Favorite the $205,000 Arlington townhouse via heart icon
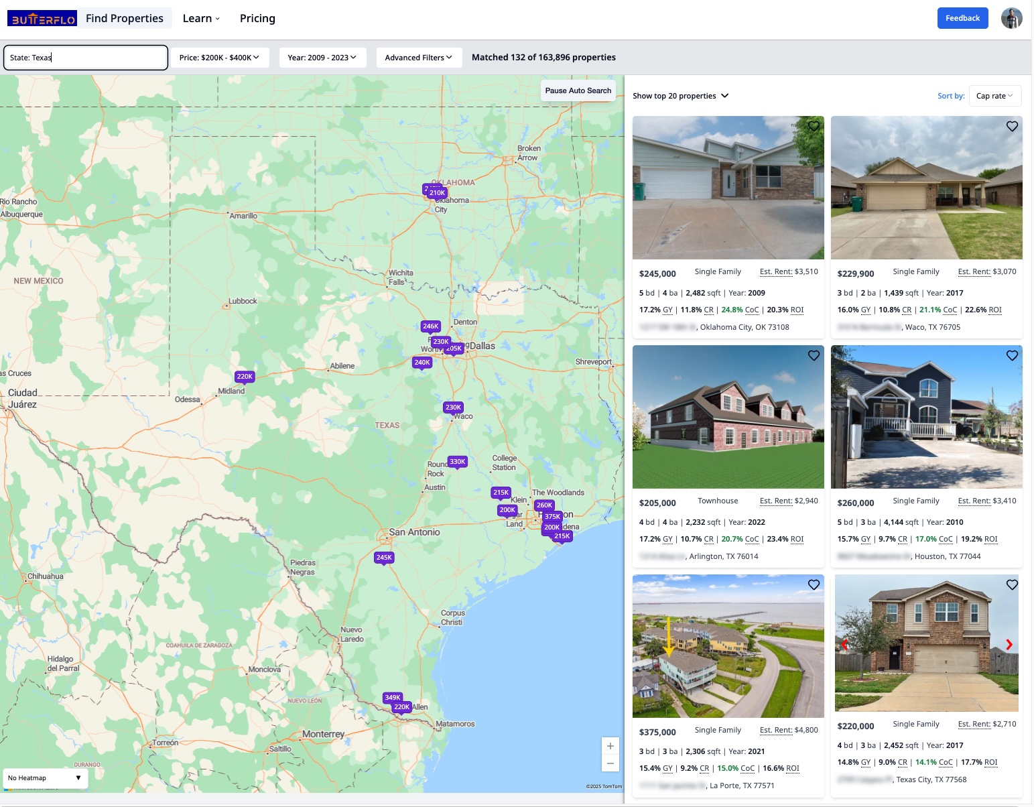Viewport: 1034px width, 807px height. pos(814,355)
